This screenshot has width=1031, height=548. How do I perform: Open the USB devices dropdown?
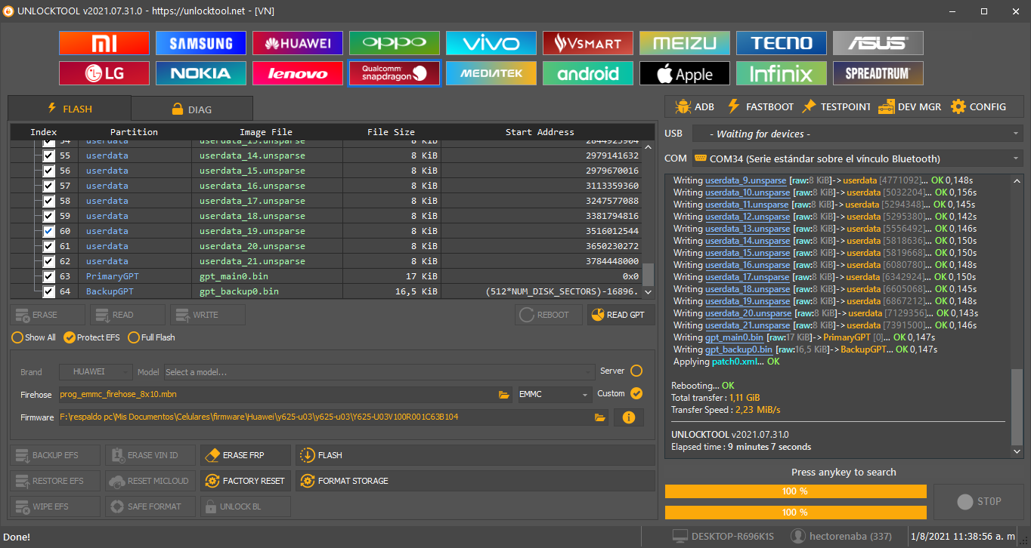(857, 134)
